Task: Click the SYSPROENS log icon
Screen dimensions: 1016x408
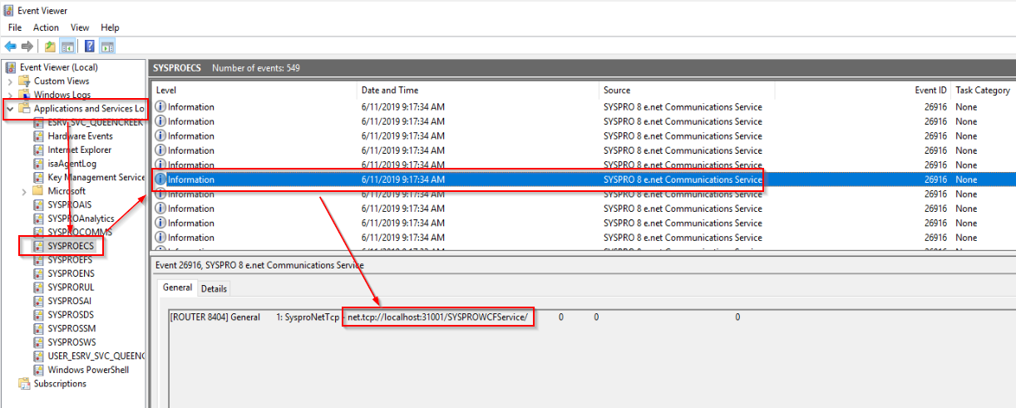Action: 38,273
